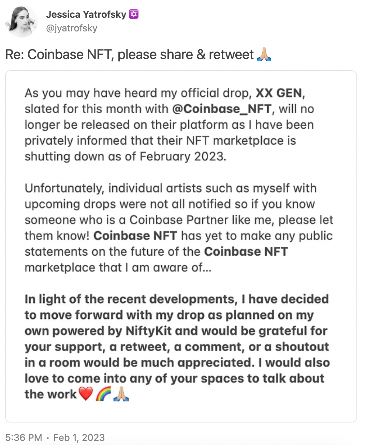Click the @Coinbase_NFT mention in the image
367x445 pixels.
tap(222, 109)
